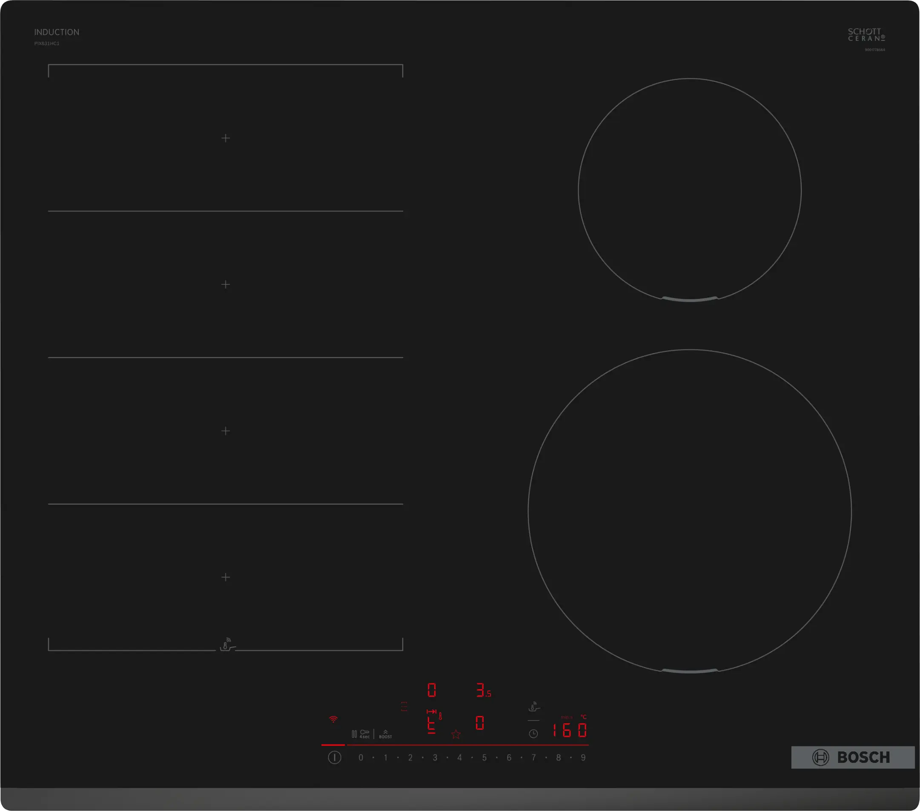Activate the key lock 4sec icon

pos(365,734)
